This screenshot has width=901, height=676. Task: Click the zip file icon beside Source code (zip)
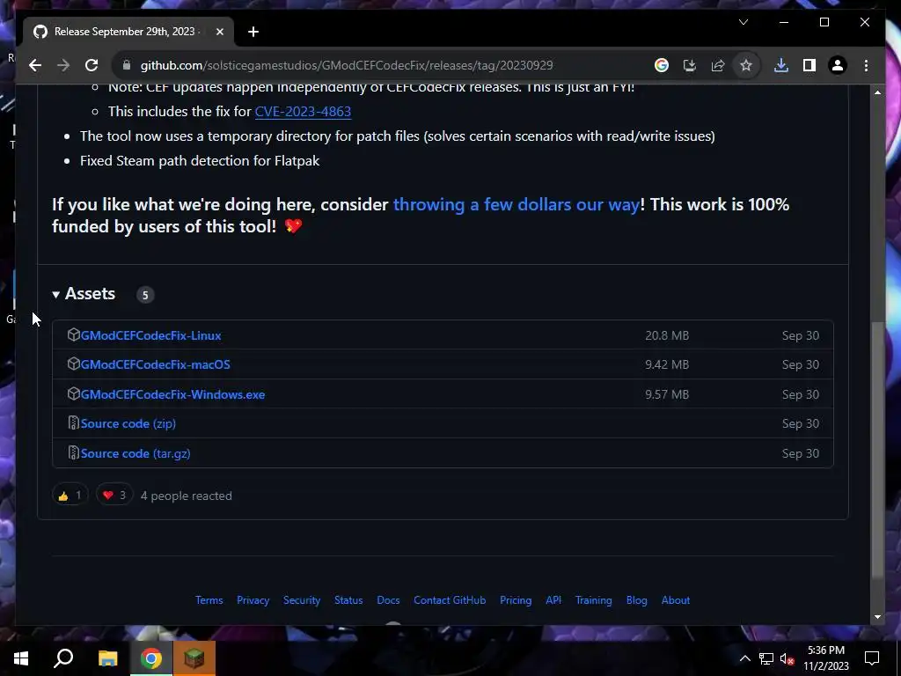[73, 423]
